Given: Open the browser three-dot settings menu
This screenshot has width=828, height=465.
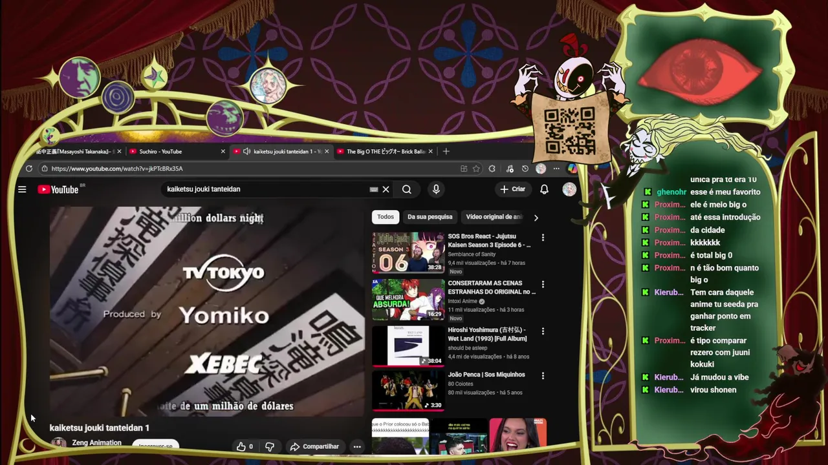Looking at the screenshot, I should coord(556,169).
